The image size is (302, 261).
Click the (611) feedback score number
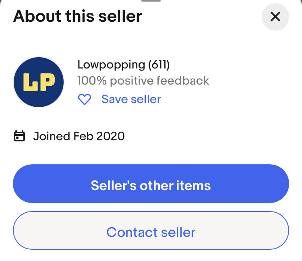coord(159,64)
